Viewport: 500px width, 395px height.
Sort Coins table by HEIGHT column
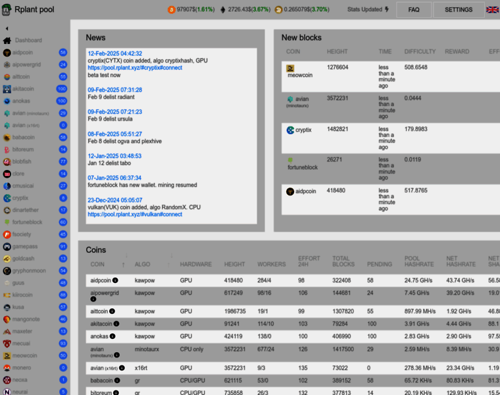234,264
